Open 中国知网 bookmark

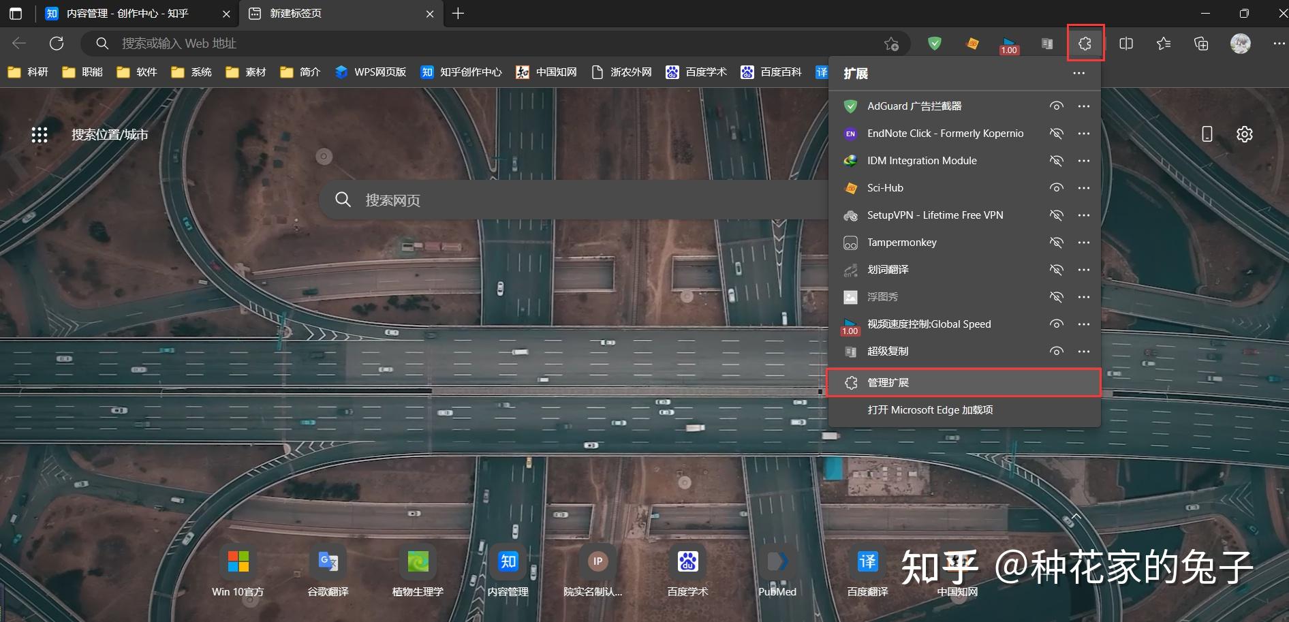[x=546, y=72]
